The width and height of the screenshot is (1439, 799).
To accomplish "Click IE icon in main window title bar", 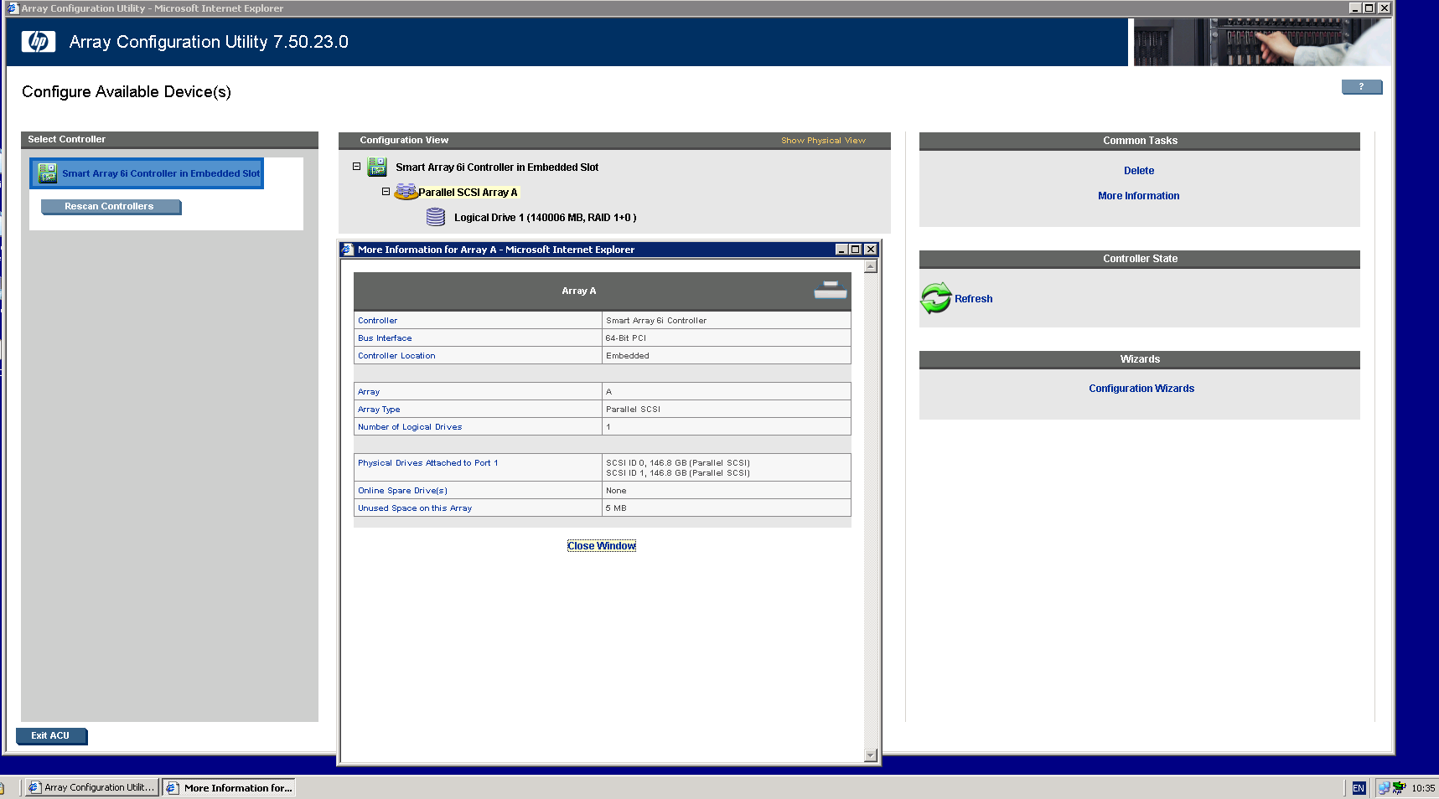I will [x=13, y=8].
